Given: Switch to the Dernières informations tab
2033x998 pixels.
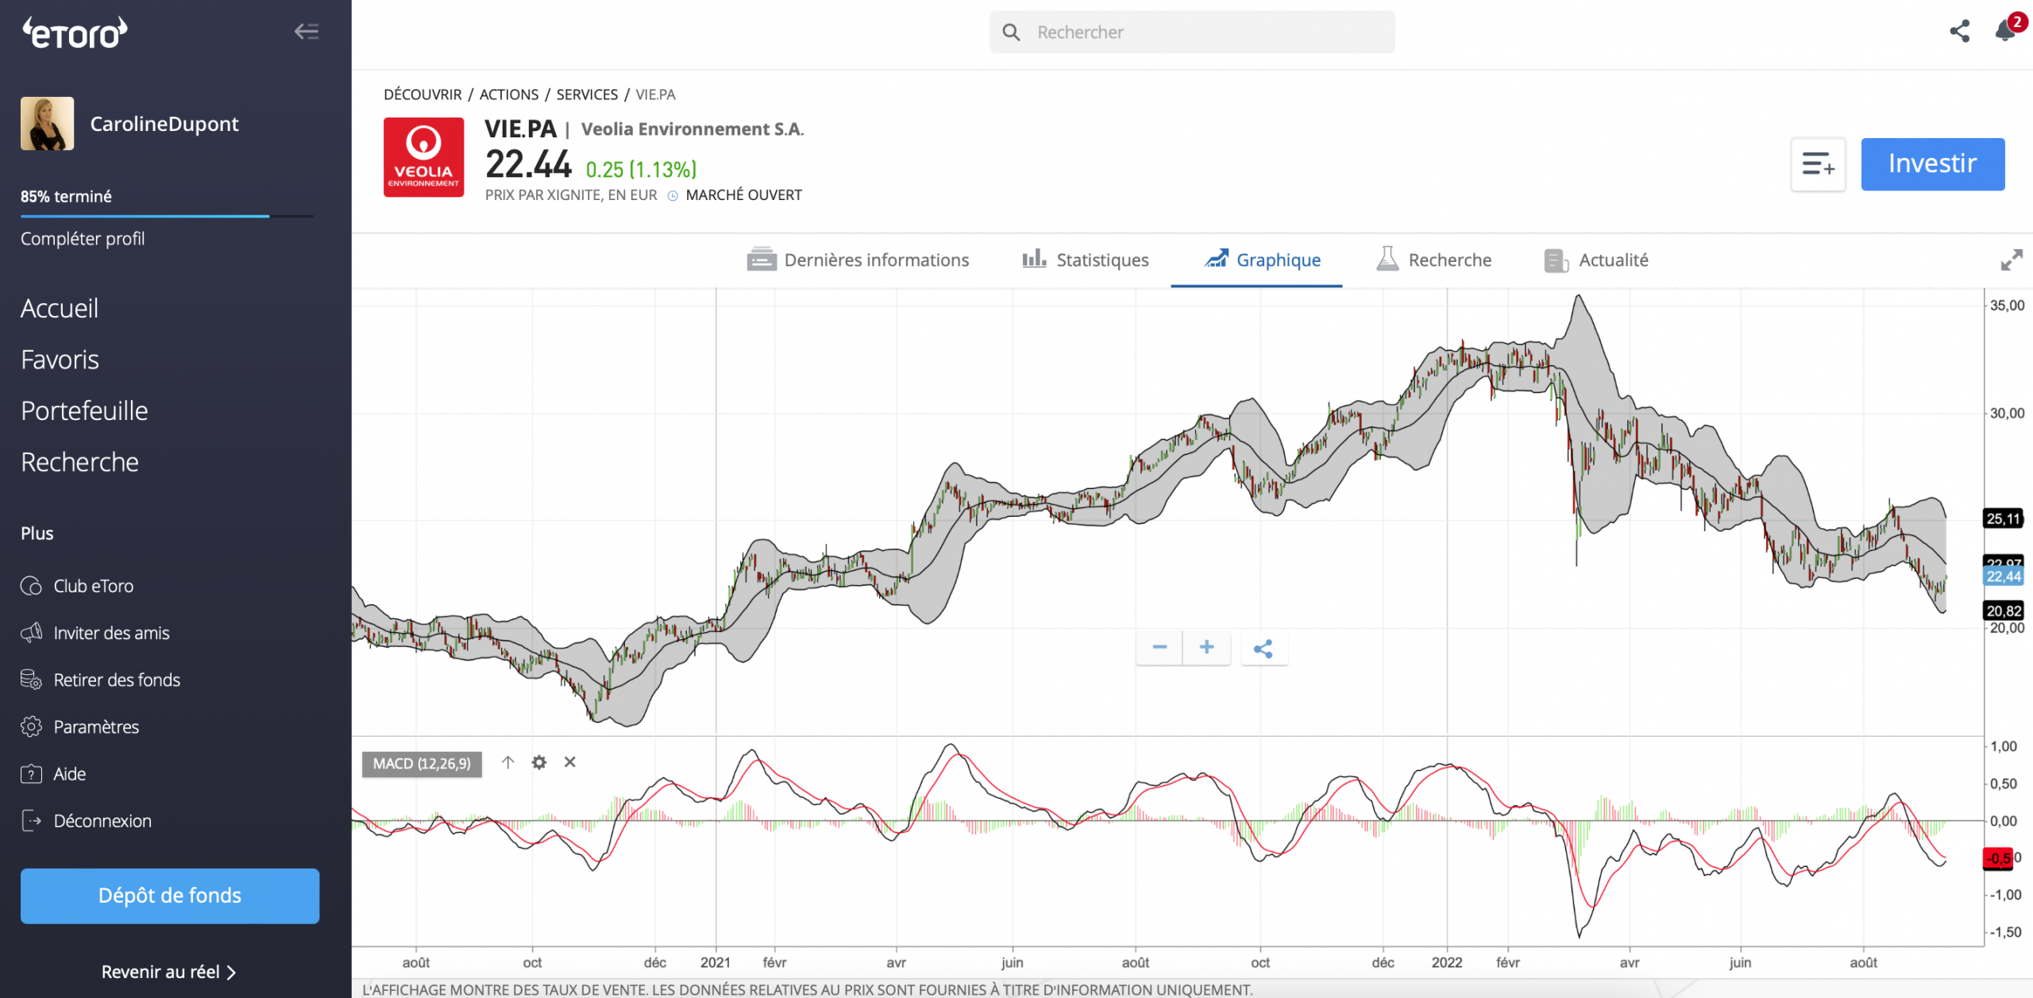Looking at the screenshot, I should tap(858, 260).
